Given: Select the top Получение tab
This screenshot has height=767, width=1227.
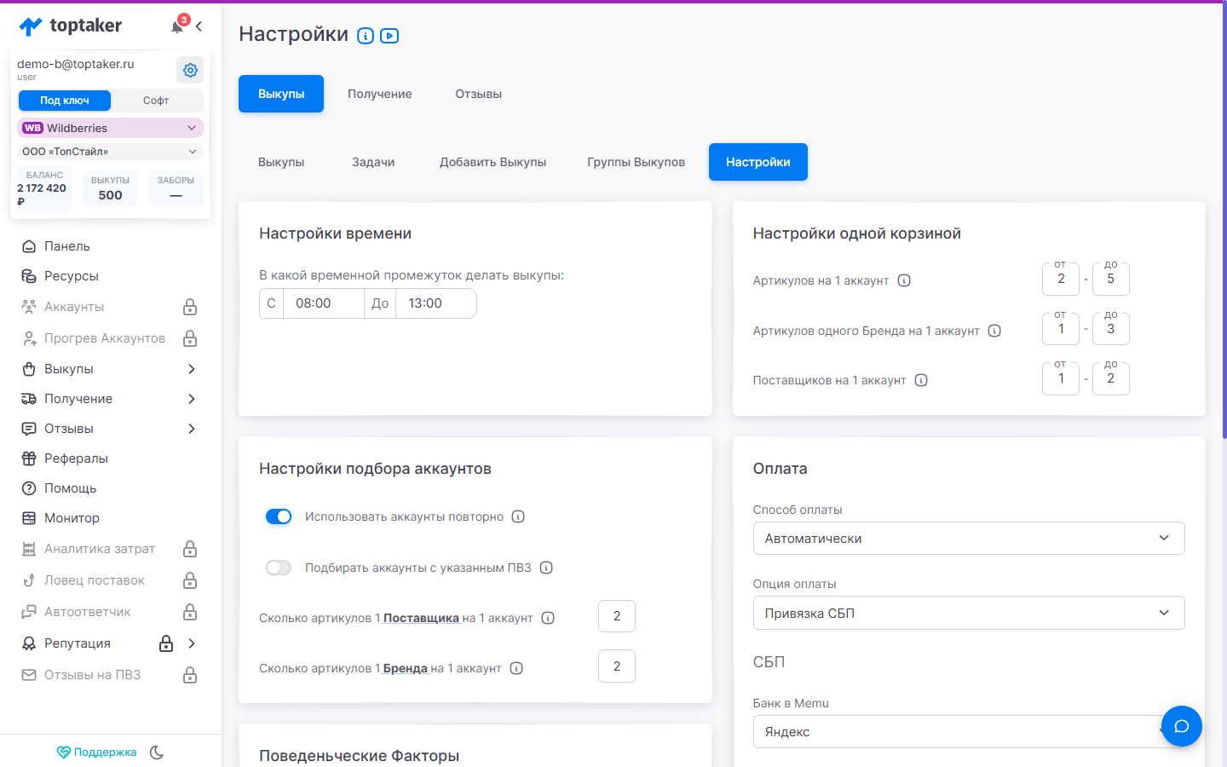Looking at the screenshot, I should pyautogui.click(x=380, y=94).
